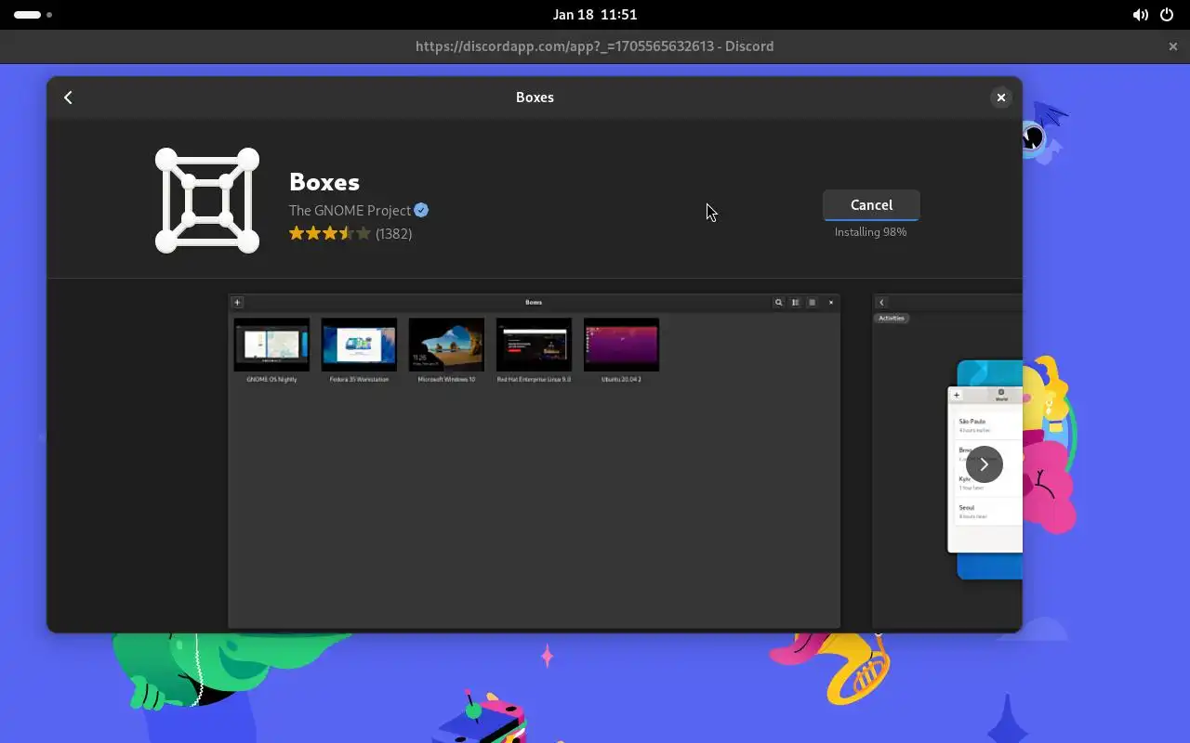The height and width of the screenshot is (743, 1190).
Task: Click the Microsoft Windows 10 box in screenshot
Action: point(446,350)
